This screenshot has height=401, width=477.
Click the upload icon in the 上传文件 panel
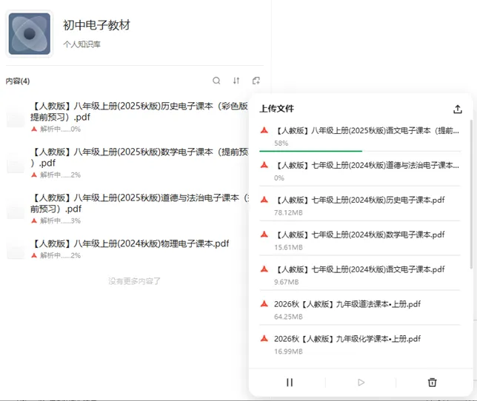point(458,109)
